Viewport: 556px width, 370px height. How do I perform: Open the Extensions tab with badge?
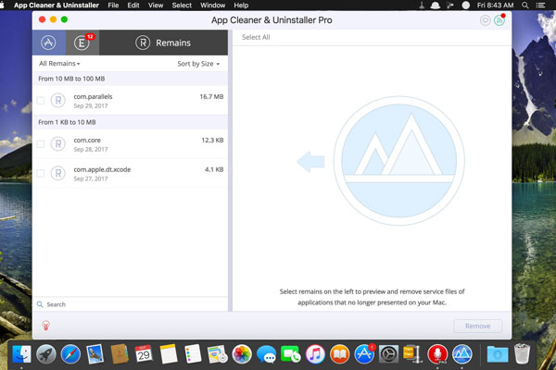point(82,42)
